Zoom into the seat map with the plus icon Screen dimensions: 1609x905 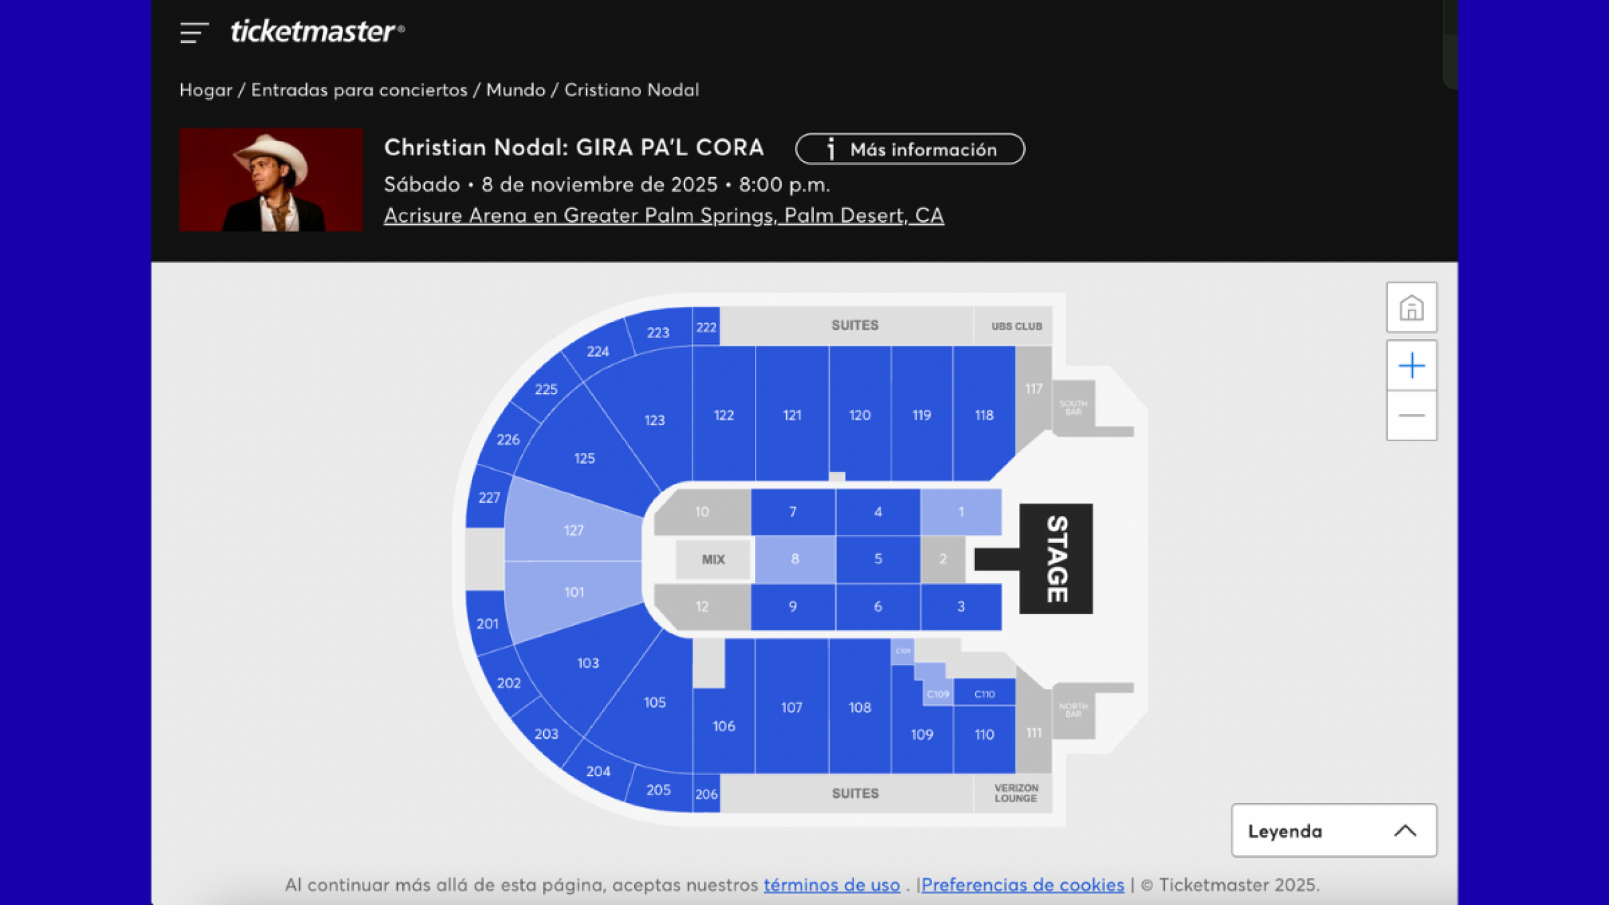(1412, 365)
